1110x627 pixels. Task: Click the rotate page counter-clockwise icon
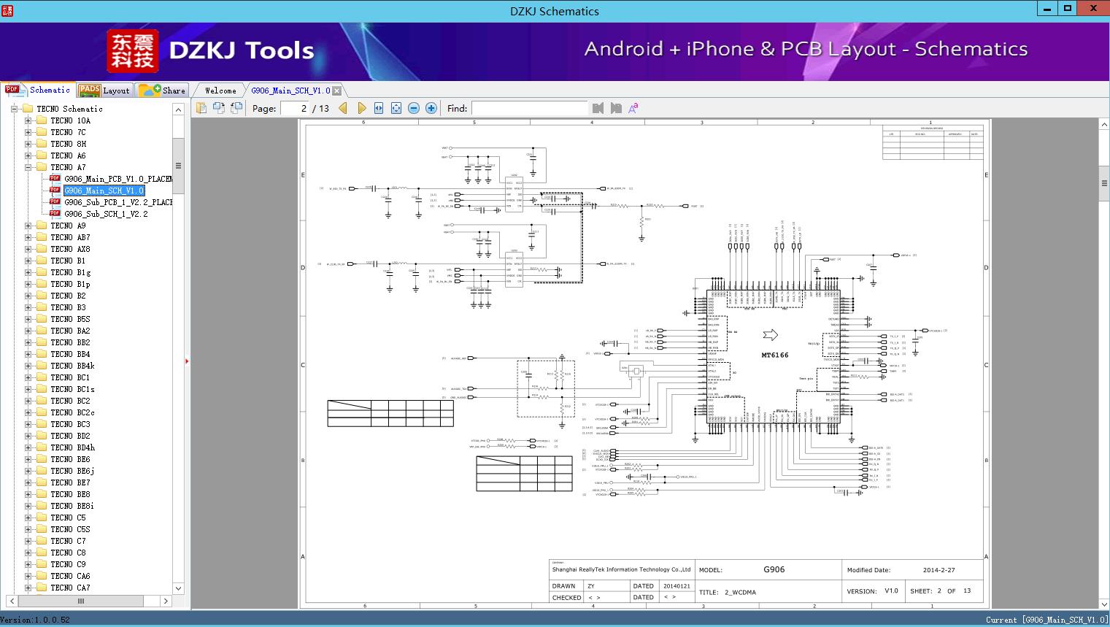[219, 108]
